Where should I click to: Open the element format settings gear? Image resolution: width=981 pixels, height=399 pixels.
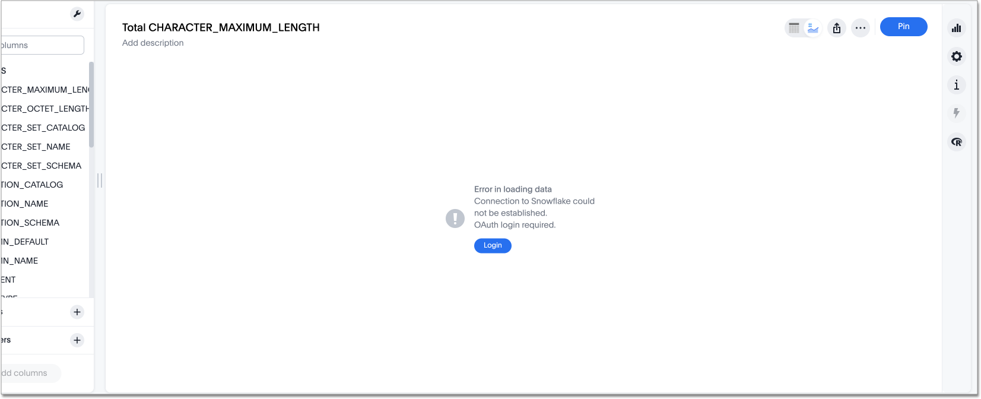956,56
